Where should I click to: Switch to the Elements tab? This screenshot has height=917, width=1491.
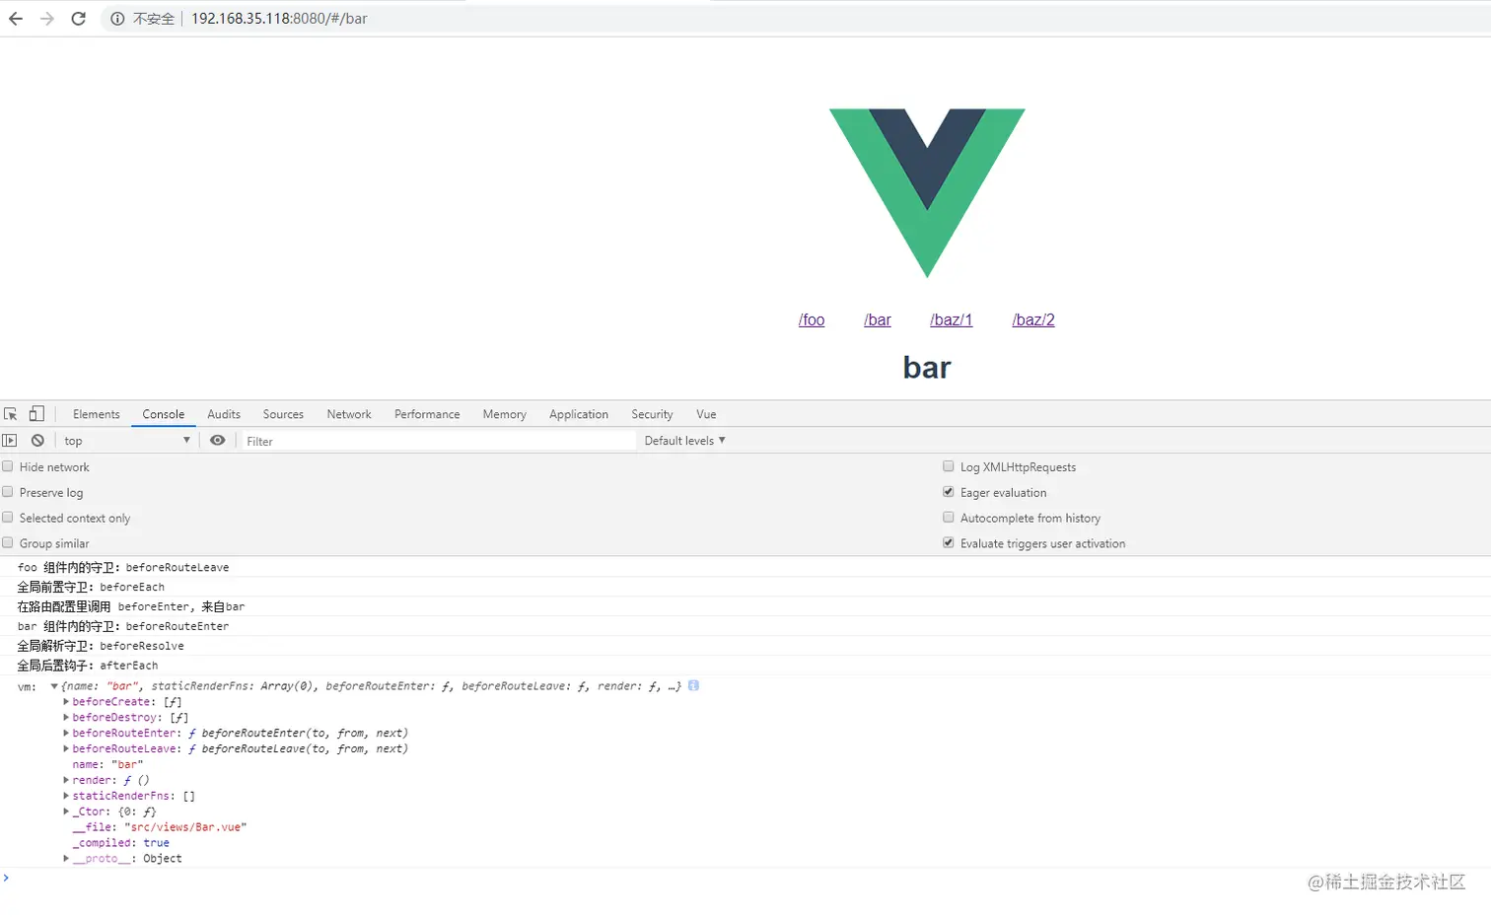(x=97, y=414)
